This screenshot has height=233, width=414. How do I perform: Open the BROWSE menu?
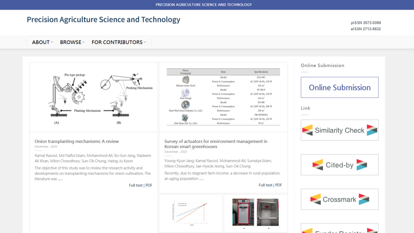click(72, 42)
